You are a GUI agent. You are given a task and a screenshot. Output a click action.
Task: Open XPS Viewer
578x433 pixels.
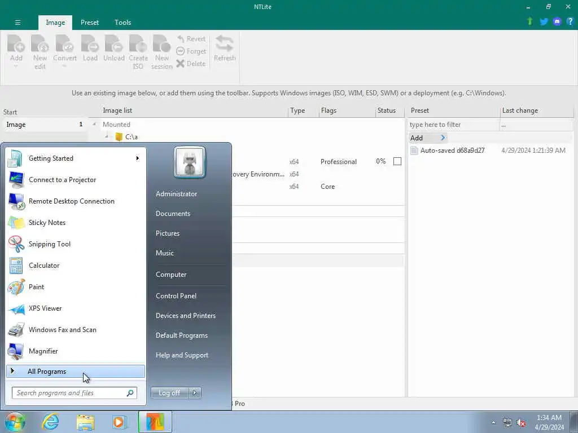[x=76, y=308]
